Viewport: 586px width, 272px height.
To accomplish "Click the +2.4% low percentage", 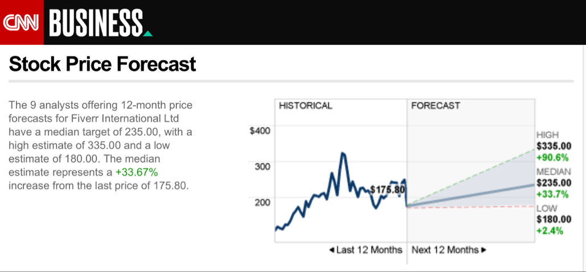I will pos(550,231).
